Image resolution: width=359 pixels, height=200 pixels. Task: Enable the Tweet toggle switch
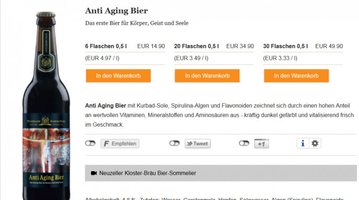click(x=174, y=143)
